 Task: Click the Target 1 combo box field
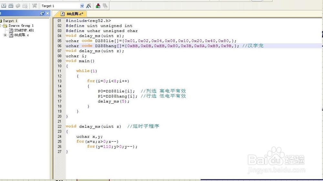pyautogui.click(x=62, y=6)
